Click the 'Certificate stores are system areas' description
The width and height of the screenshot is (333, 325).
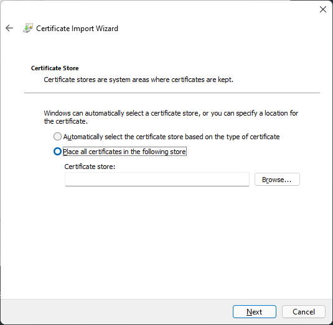138,80
